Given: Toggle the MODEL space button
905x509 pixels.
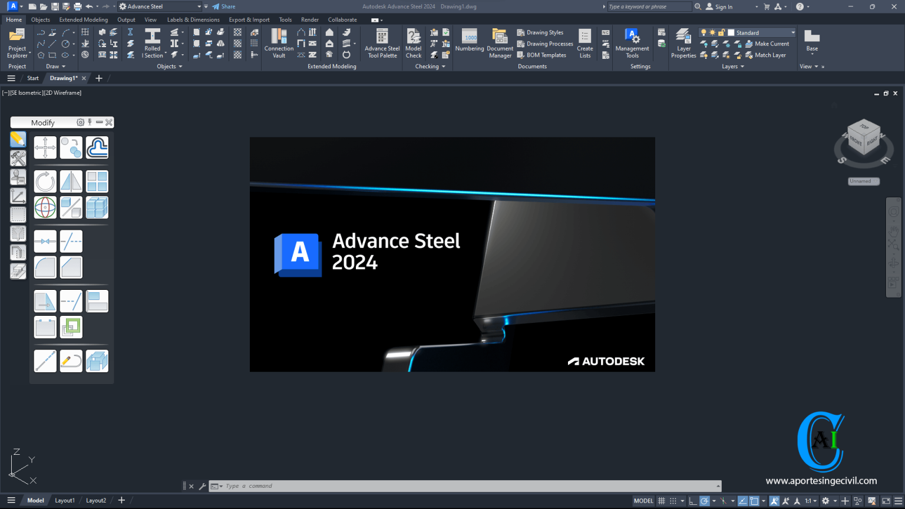Looking at the screenshot, I should [x=643, y=501].
